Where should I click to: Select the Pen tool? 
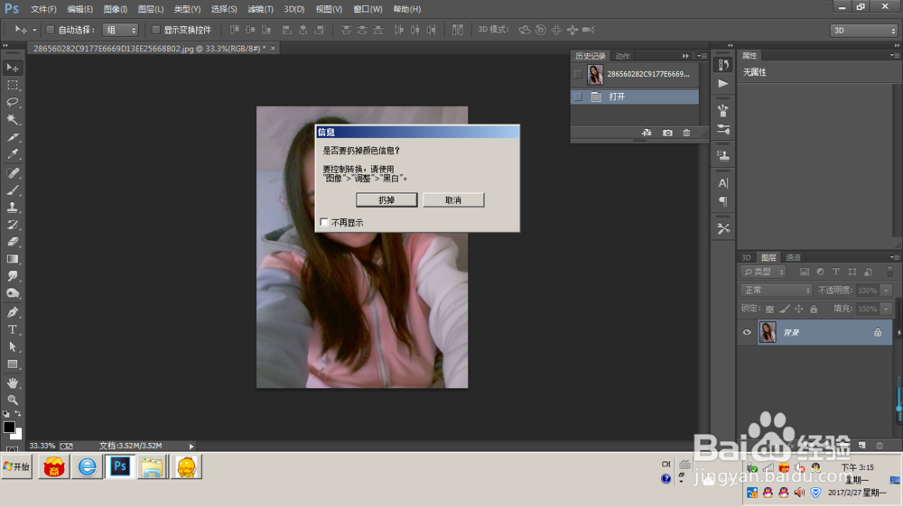[x=12, y=312]
